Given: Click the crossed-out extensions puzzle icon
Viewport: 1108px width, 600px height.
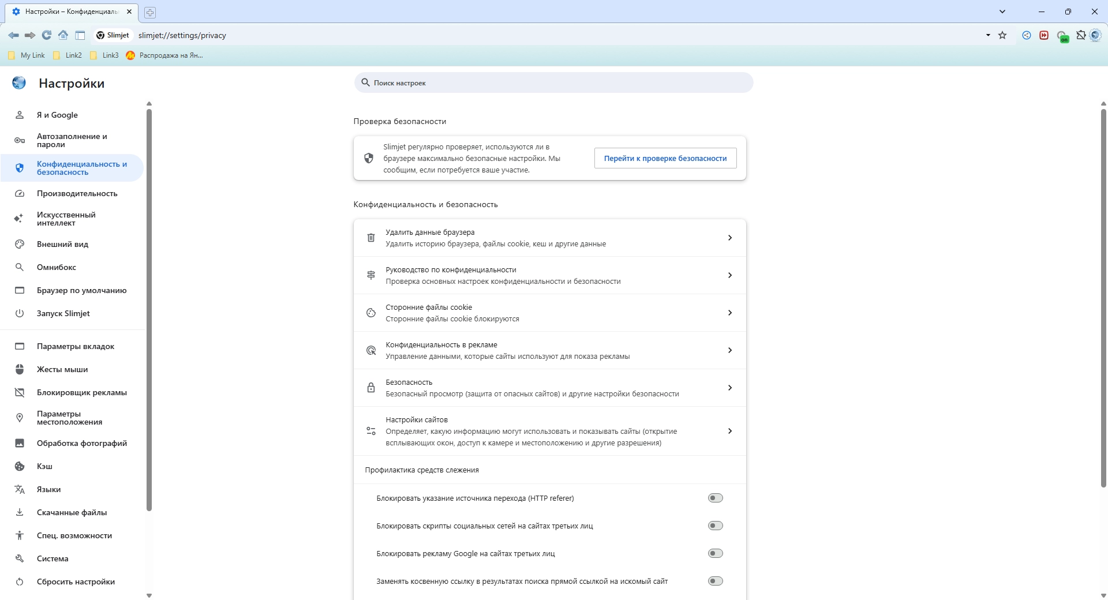Looking at the screenshot, I should click(1081, 35).
